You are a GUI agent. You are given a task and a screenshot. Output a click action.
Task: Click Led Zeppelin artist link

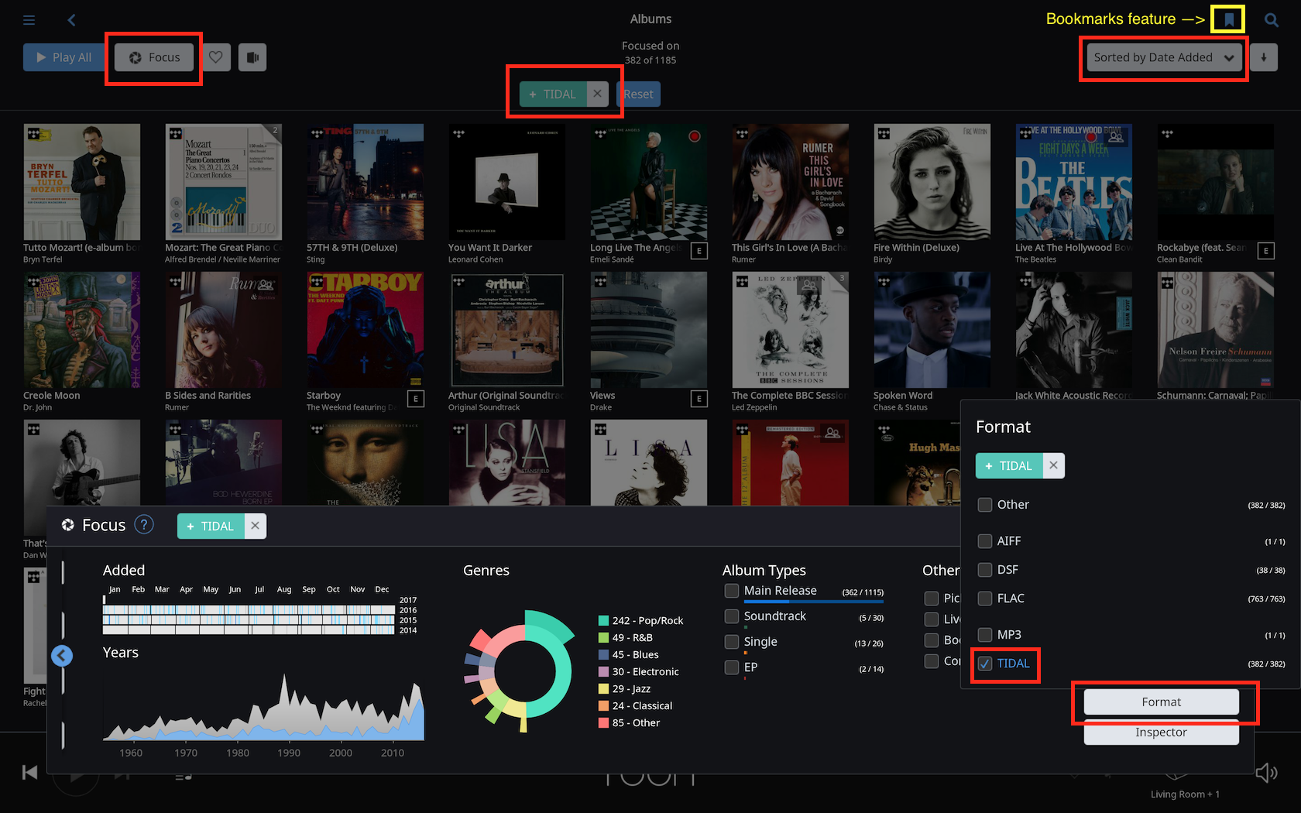tap(754, 408)
